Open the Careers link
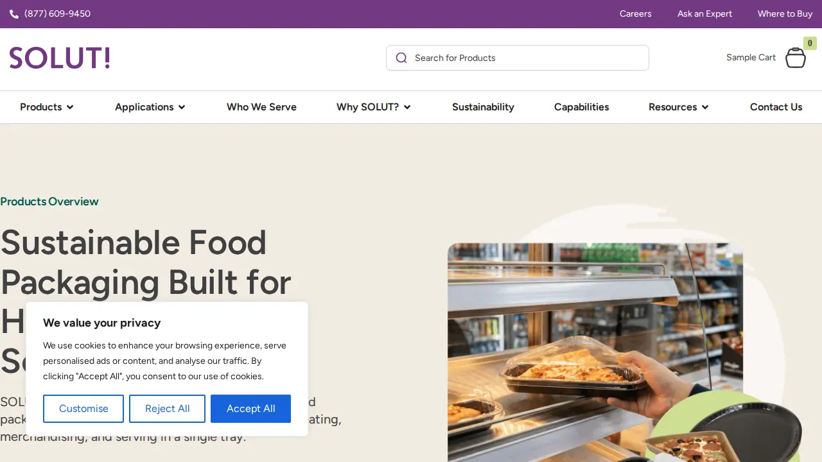 click(636, 14)
